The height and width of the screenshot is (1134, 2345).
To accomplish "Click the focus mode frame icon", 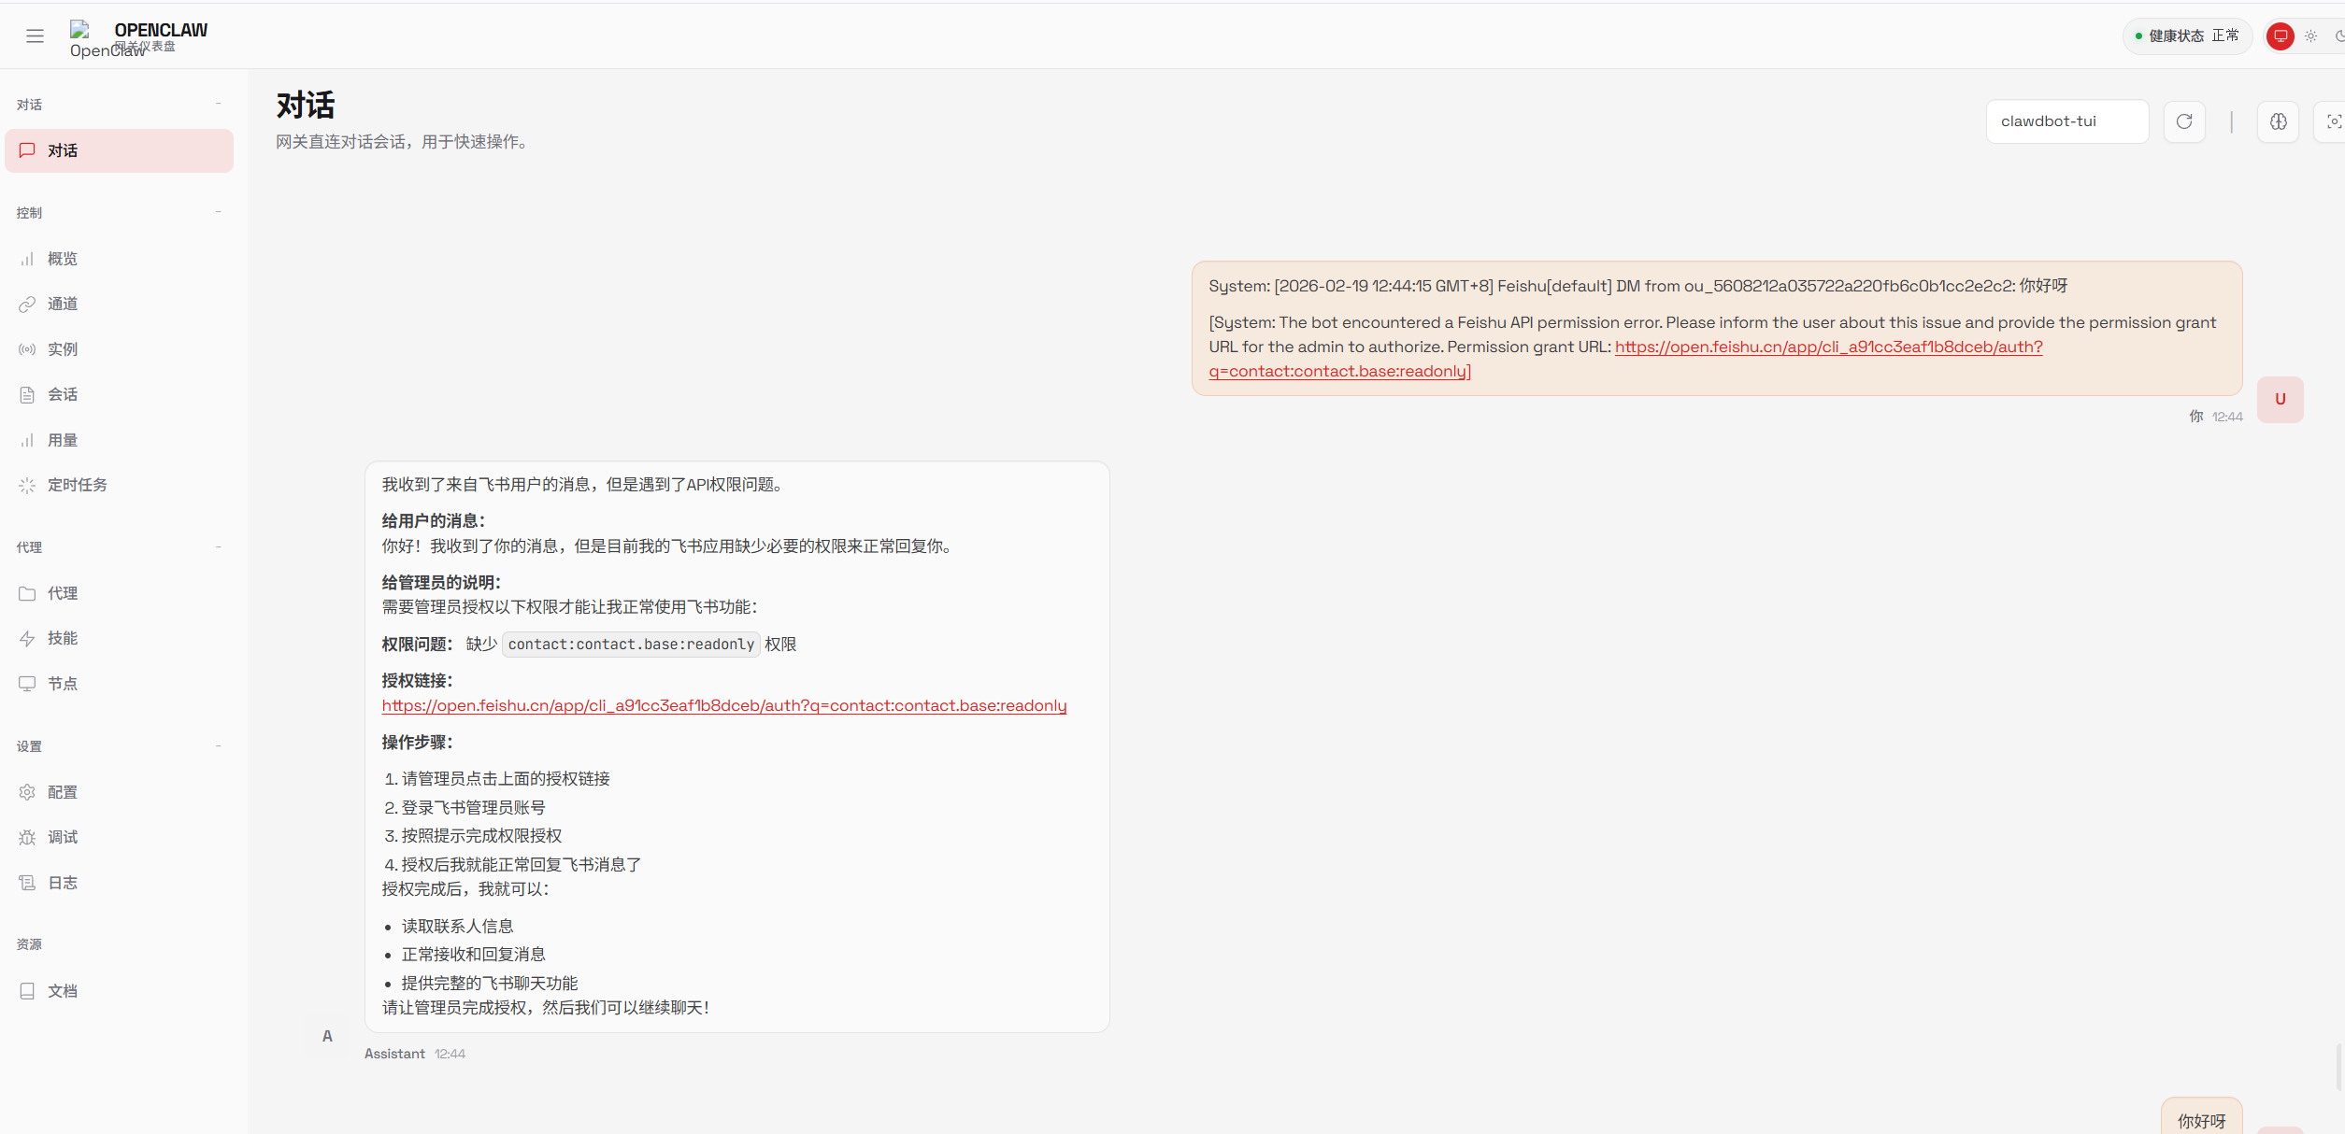I will (x=2333, y=121).
